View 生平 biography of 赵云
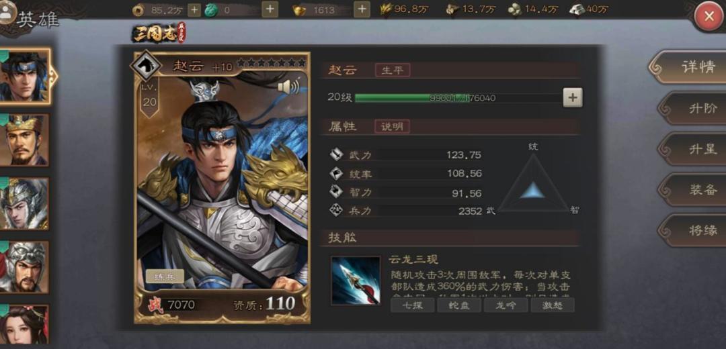The width and height of the screenshot is (726, 349). [x=392, y=70]
